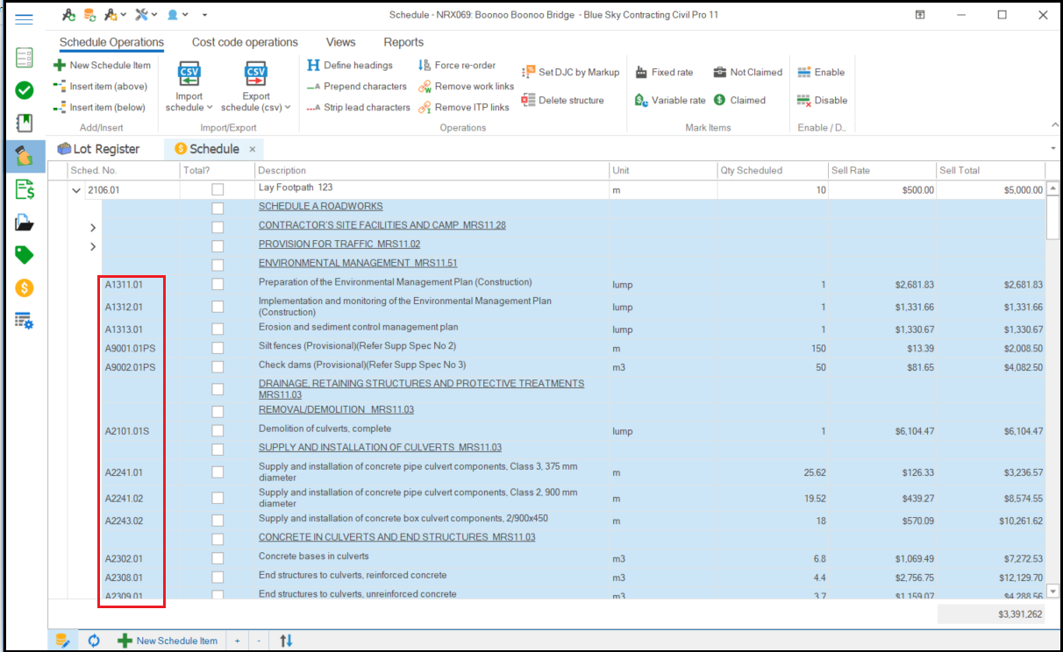Click Delete structure

[563, 100]
